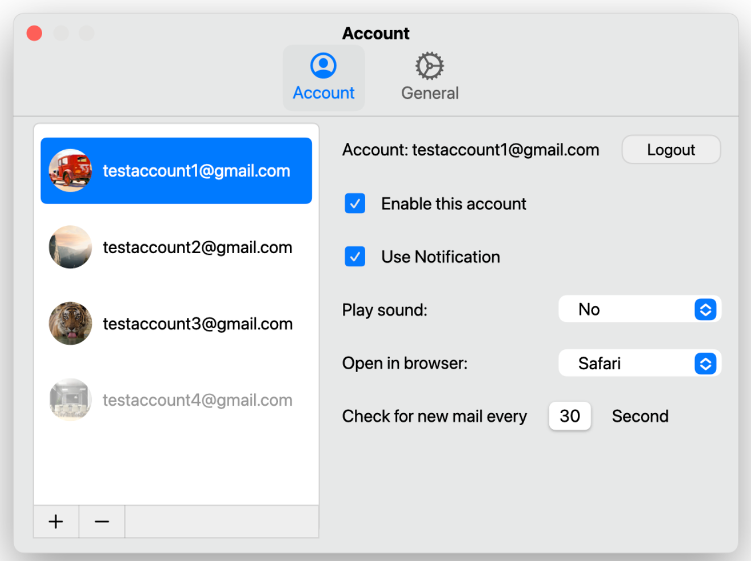The width and height of the screenshot is (751, 561).
Task: Click the mountain avatar for testaccount2
Action: tap(70, 247)
